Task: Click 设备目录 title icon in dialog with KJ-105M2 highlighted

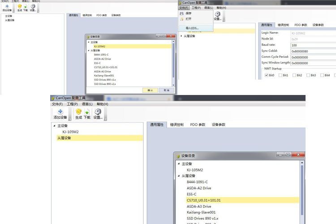Action: coord(88,37)
